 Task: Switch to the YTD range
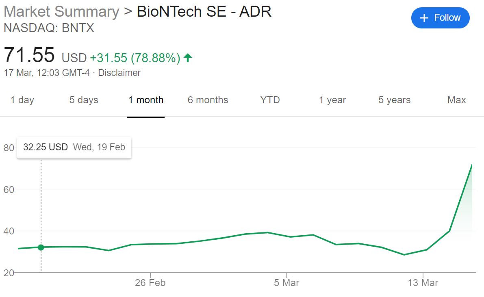270,100
